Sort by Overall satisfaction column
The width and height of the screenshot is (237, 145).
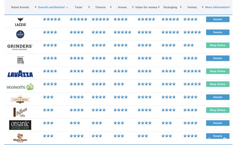53,7
